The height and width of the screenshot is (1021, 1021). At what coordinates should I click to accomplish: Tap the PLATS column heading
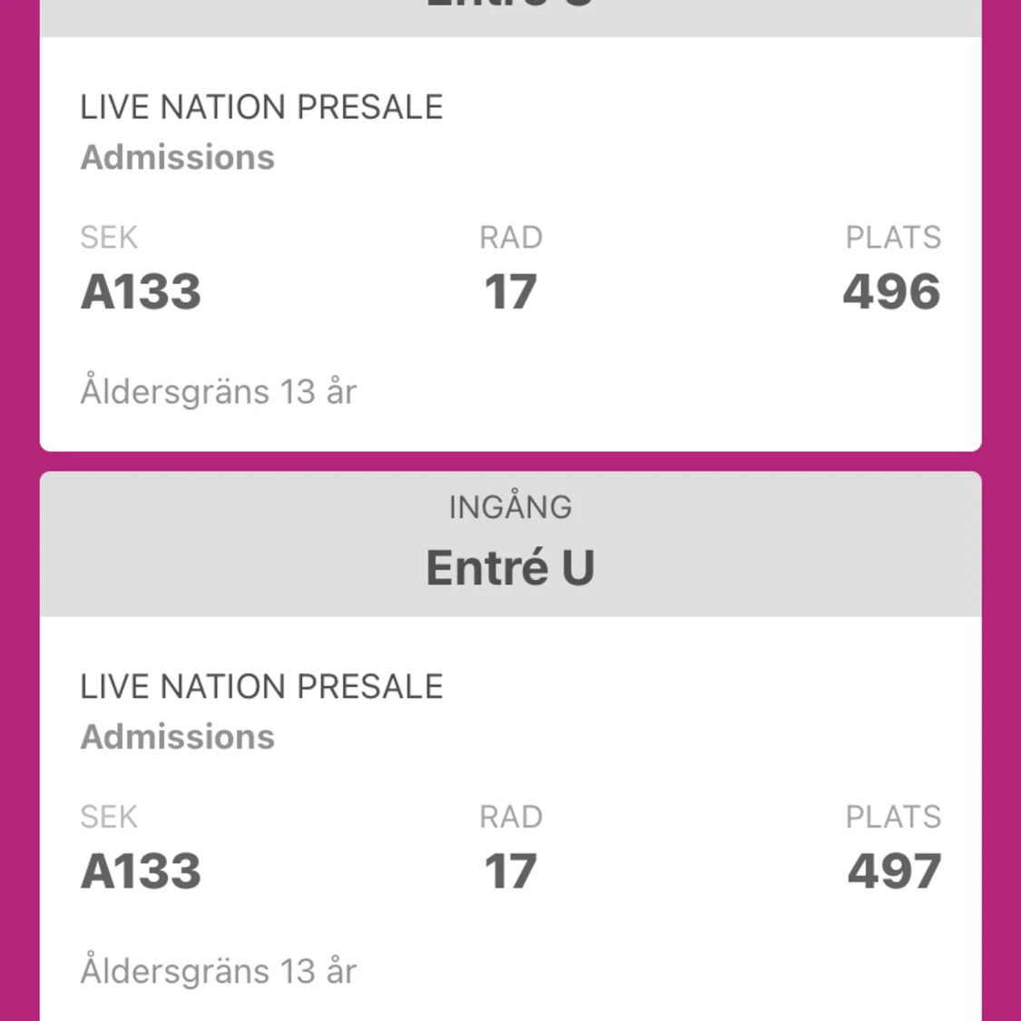894,236
